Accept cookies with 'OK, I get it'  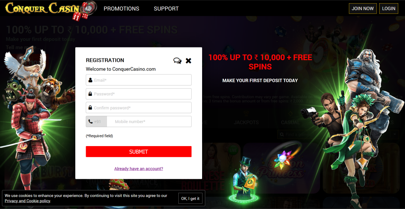point(190,198)
